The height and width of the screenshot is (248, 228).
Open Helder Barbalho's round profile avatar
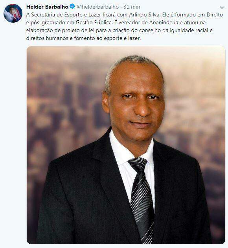[x=13, y=13]
